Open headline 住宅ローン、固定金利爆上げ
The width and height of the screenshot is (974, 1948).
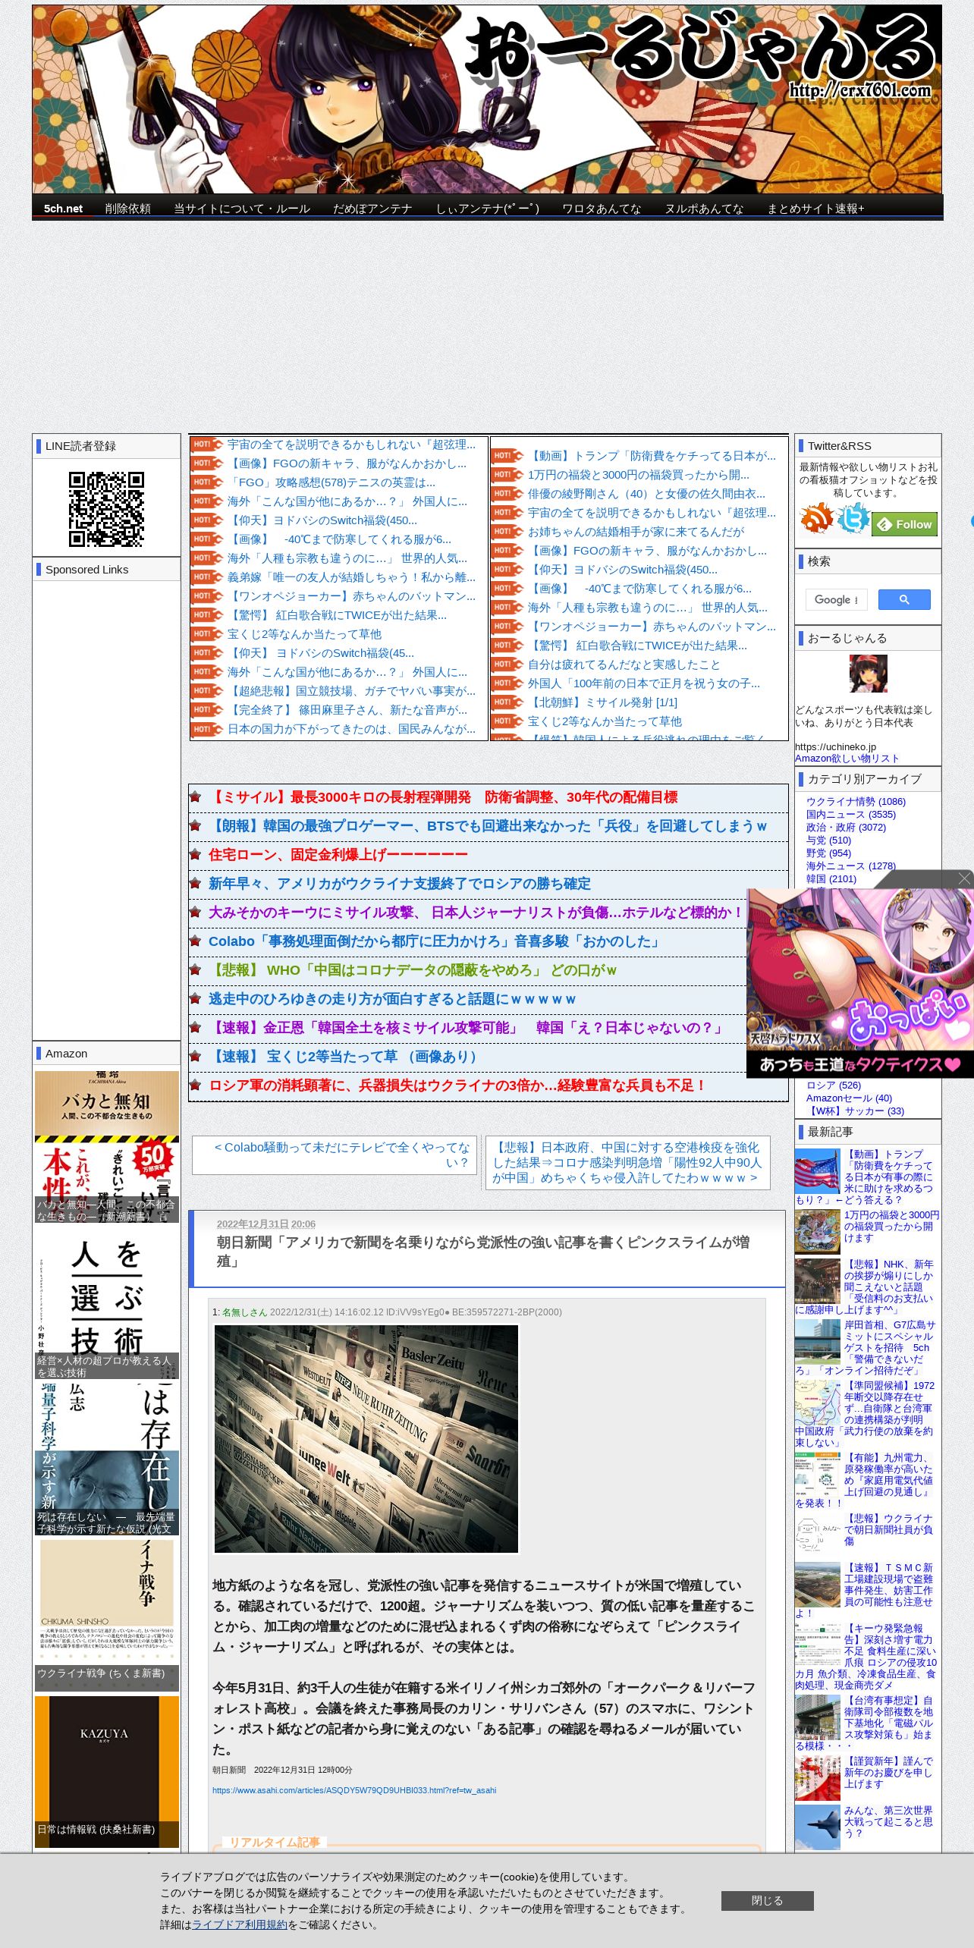[338, 855]
